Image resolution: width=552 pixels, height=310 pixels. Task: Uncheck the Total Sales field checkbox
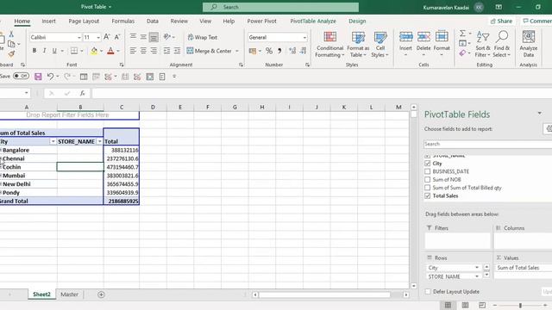click(x=428, y=195)
